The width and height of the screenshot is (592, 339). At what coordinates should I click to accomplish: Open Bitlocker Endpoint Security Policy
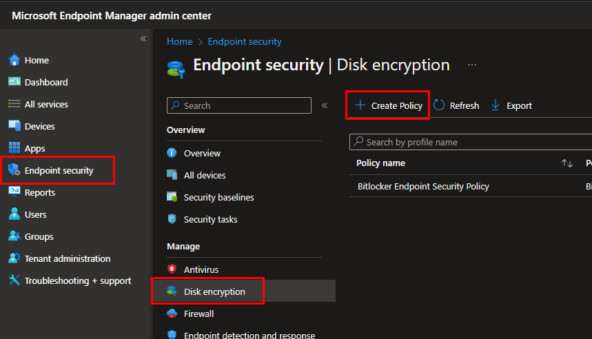423,186
